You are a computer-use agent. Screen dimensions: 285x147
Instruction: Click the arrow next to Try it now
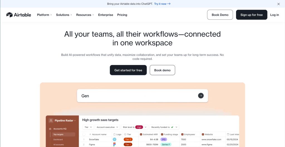tap(169, 4)
